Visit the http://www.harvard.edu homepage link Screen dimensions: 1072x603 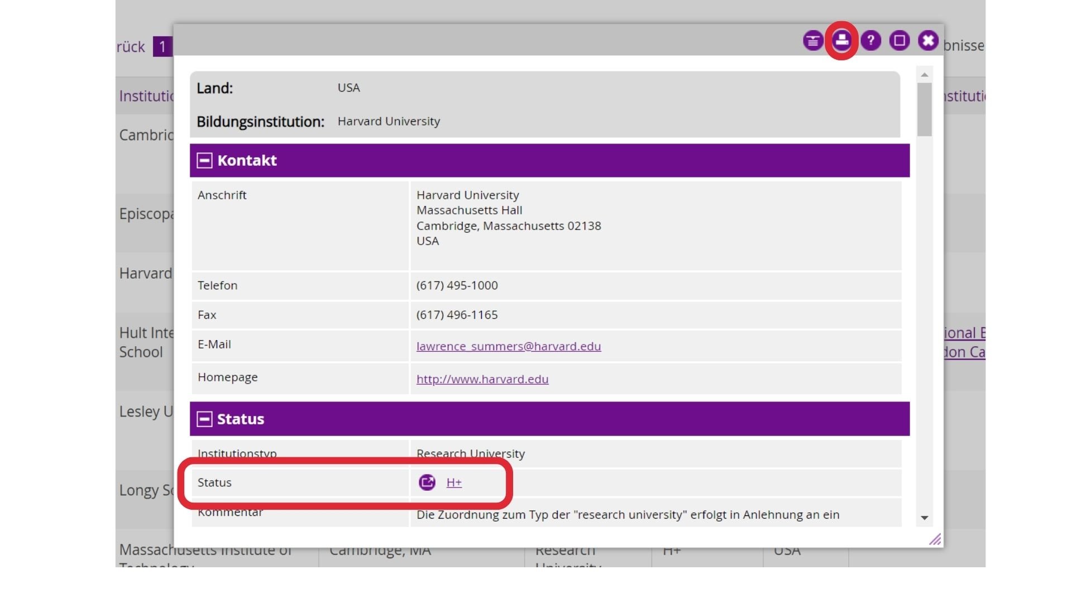(x=482, y=379)
